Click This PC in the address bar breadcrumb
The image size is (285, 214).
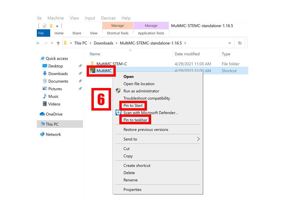pos(81,43)
